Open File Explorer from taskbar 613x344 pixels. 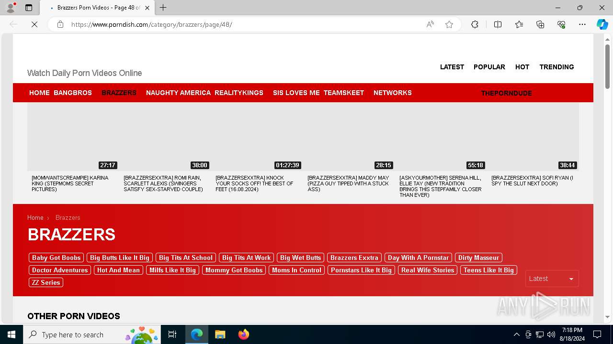220,334
